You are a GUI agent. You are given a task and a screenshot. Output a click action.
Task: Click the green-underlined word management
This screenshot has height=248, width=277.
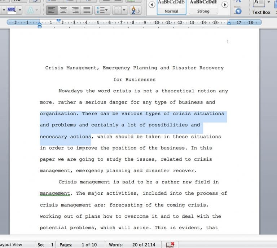(55, 194)
